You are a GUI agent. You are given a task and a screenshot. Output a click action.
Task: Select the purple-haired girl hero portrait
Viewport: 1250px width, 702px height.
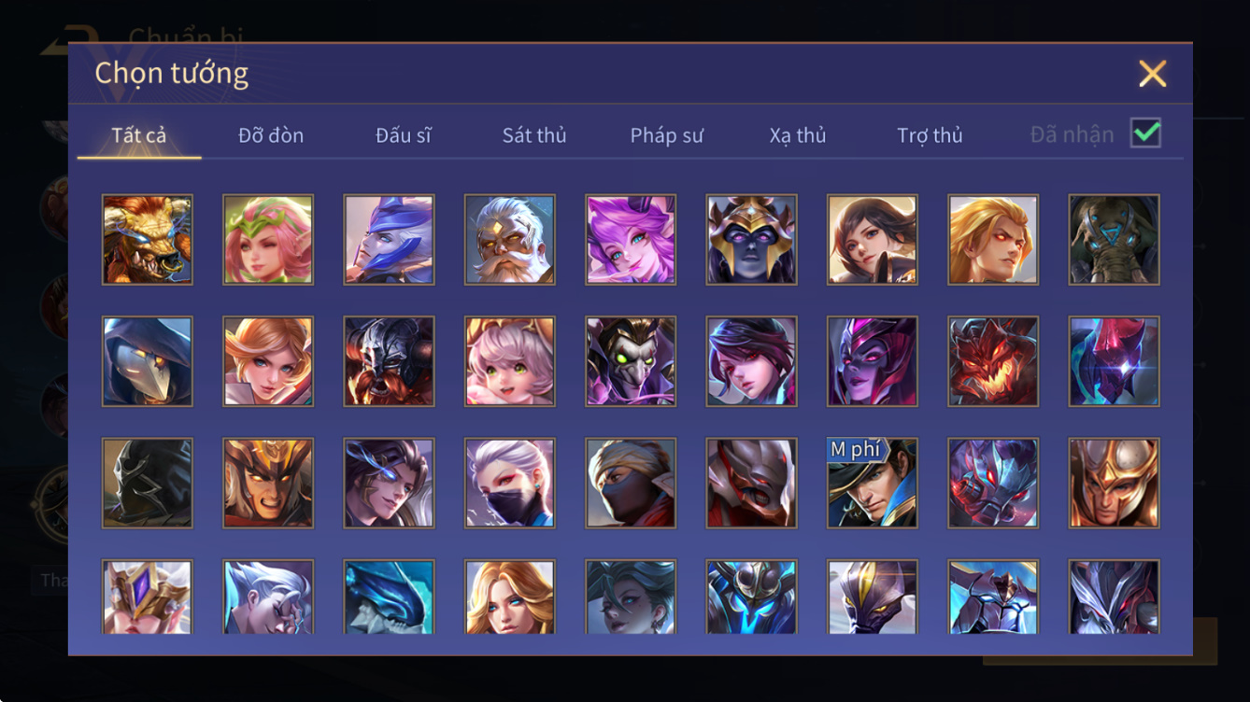[x=631, y=239]
